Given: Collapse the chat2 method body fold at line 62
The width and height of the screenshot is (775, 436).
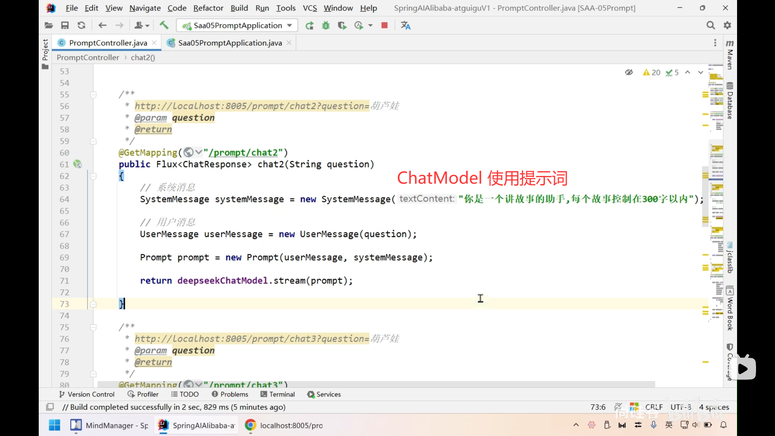Looking at the screenshot, I should pyautogui.click(x=93, y=176).
